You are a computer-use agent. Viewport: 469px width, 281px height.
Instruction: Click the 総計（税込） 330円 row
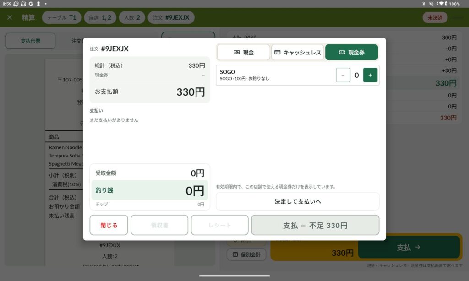point(150,65)
